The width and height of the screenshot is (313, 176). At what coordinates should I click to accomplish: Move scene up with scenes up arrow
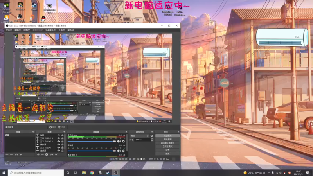tap(16, 154)
